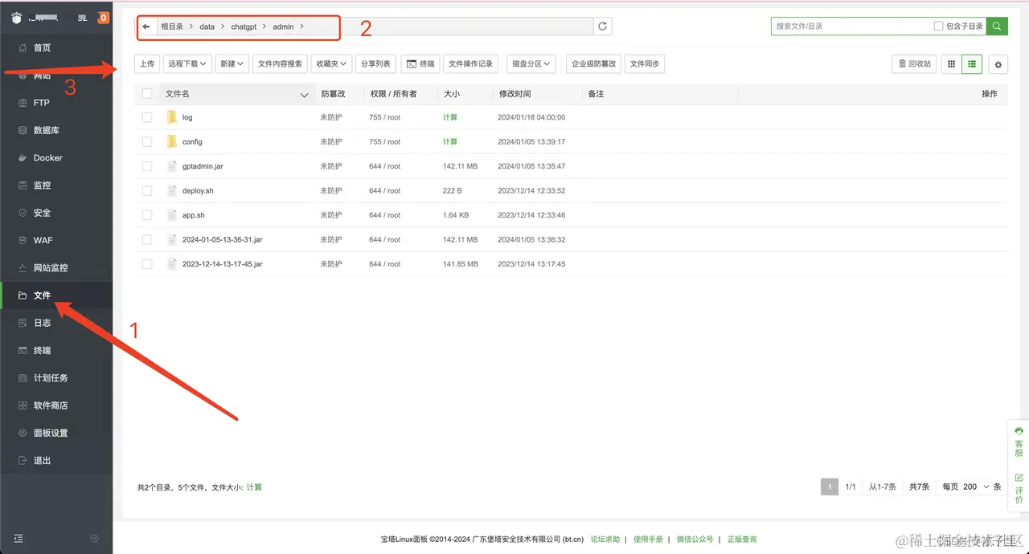Check the 2024-01-05-13-36-31.jar checkbox
Screen dimensions: 1029x554
[x=147, y=239]
